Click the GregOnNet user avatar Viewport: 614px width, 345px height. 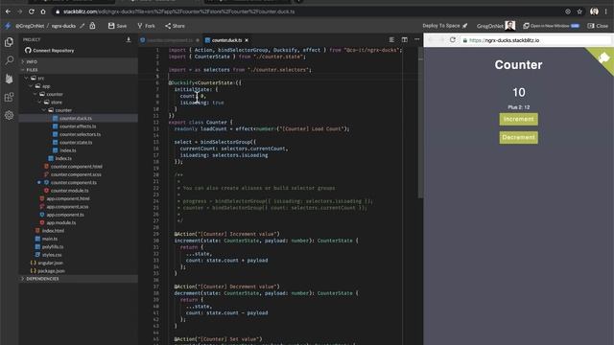tap(509, 26)
